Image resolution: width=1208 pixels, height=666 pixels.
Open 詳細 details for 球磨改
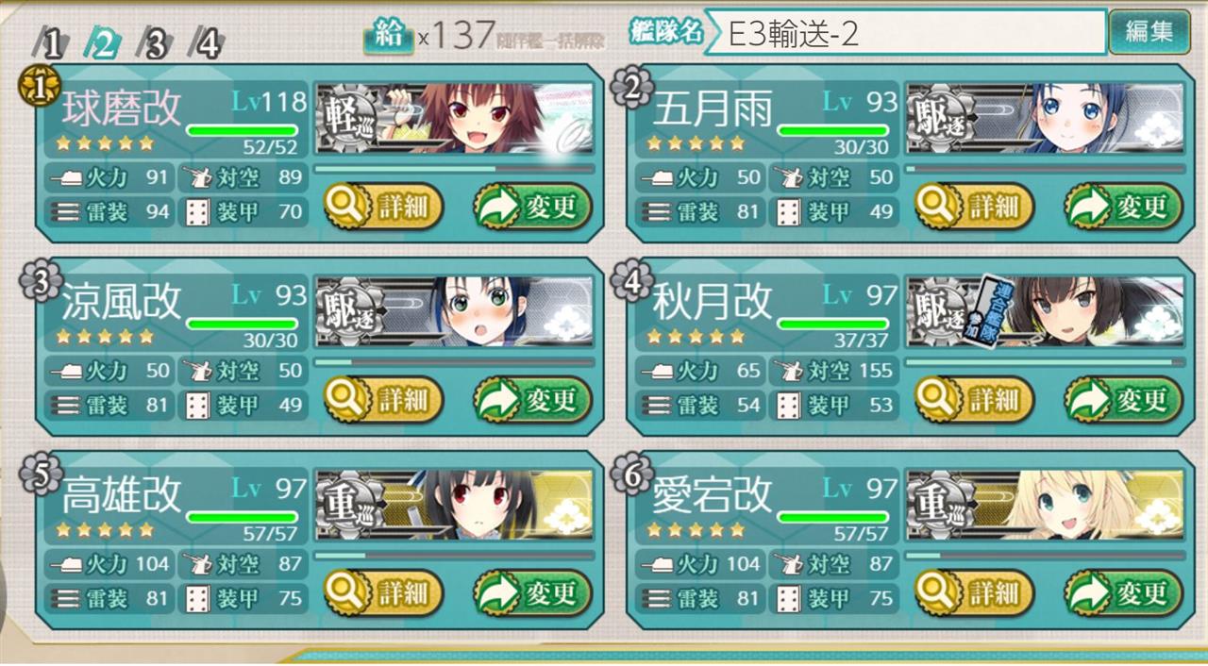383,207
